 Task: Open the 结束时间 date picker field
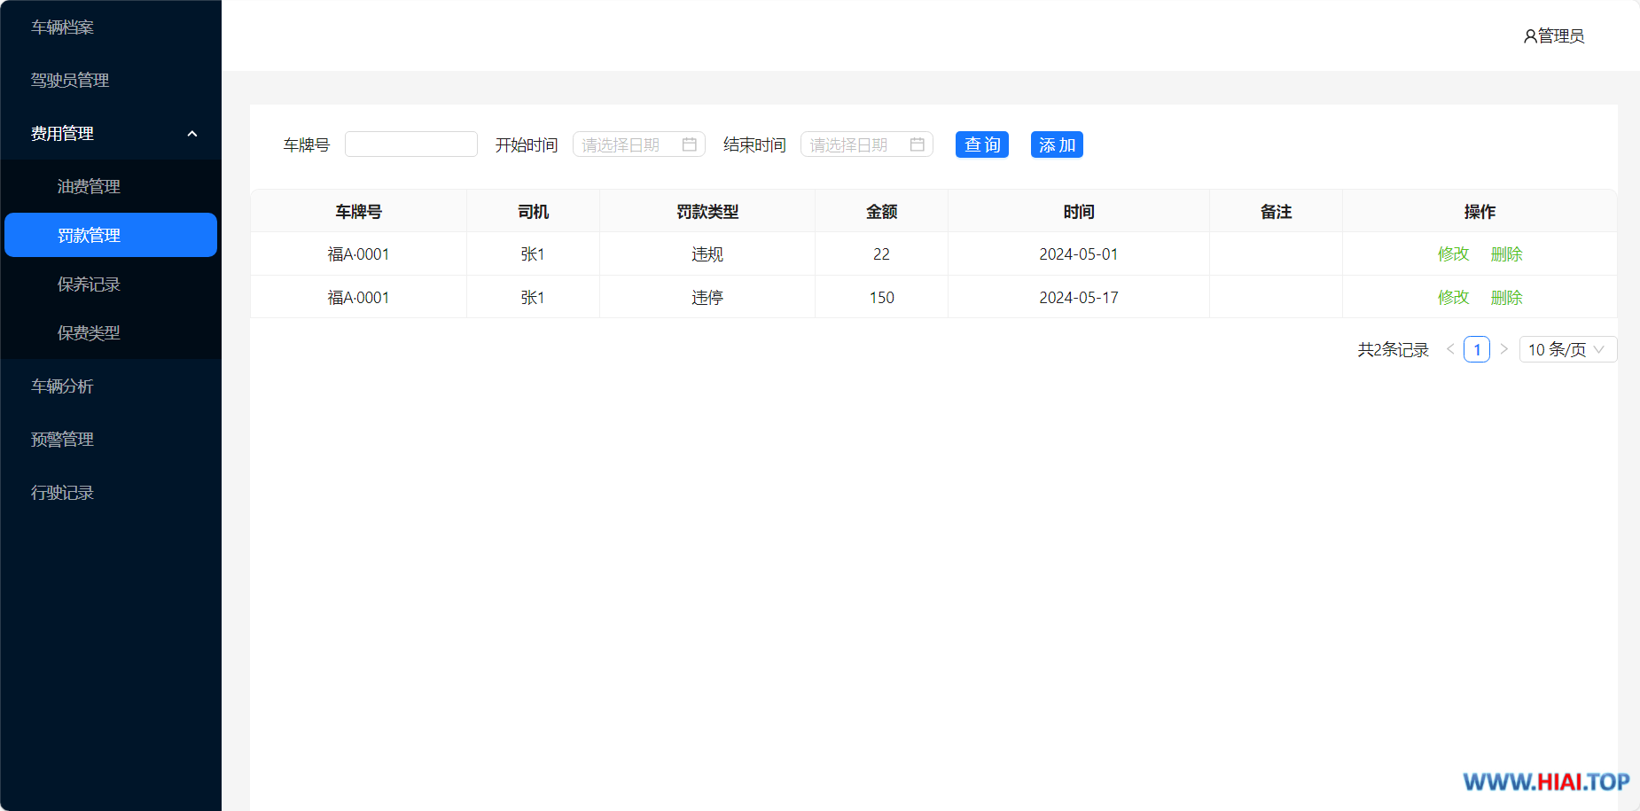[867, 144]
